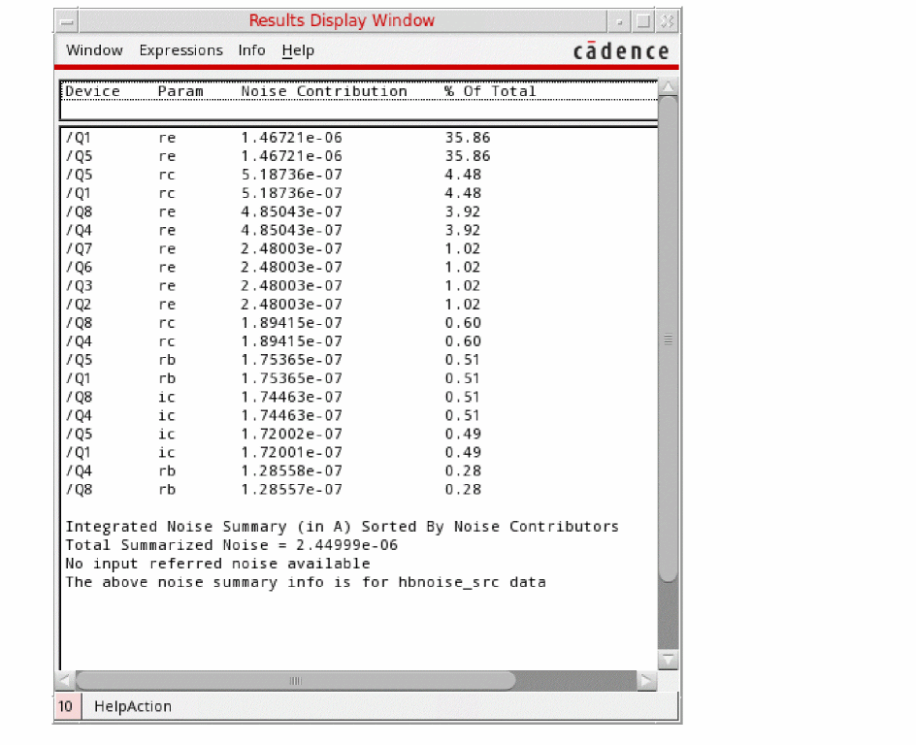Select /Q7 in the re row

click(79, 248)
